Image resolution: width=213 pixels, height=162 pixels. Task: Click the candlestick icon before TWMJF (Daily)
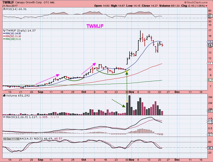[4, 31]
